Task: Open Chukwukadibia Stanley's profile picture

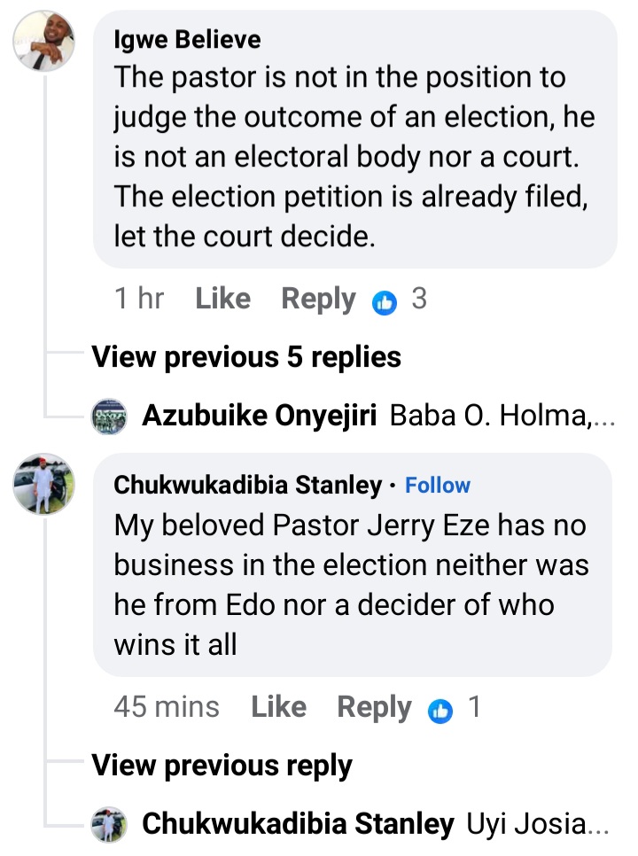Action: (43, 485)
